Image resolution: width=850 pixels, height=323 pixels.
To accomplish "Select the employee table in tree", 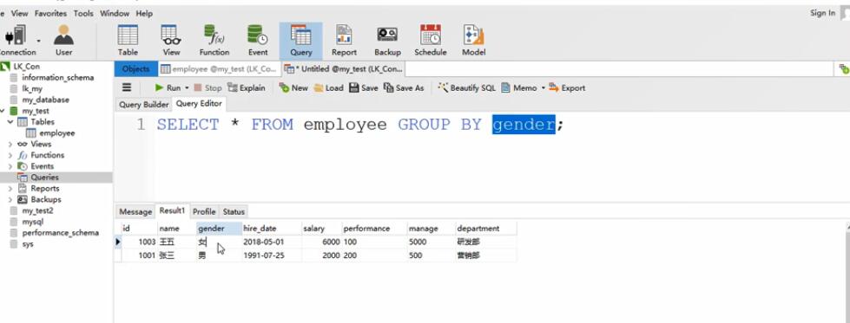I will [57, 133].
